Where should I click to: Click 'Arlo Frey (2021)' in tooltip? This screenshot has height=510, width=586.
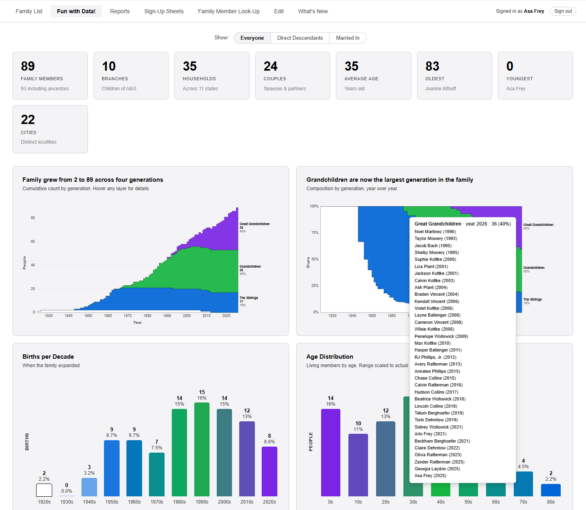pos(431,434)
